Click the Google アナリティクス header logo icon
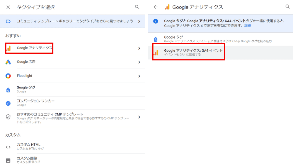 pyautogui.click(x=167, y=7)
